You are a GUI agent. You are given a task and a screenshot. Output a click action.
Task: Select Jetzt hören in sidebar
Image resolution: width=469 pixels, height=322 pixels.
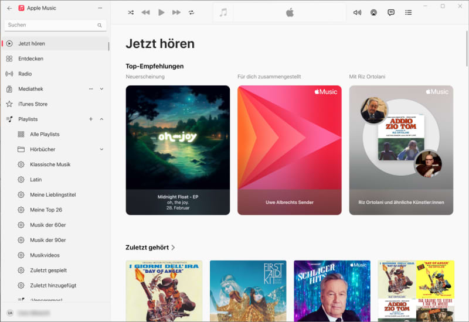pos(56,43)
